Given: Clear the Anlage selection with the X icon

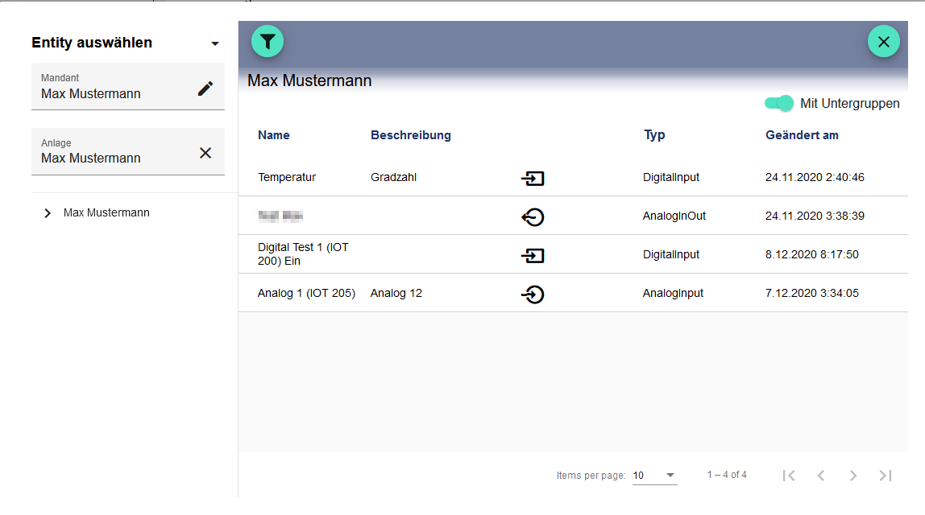Looking at the screenshot, I should pyautogui.click(x=206, y=151).
